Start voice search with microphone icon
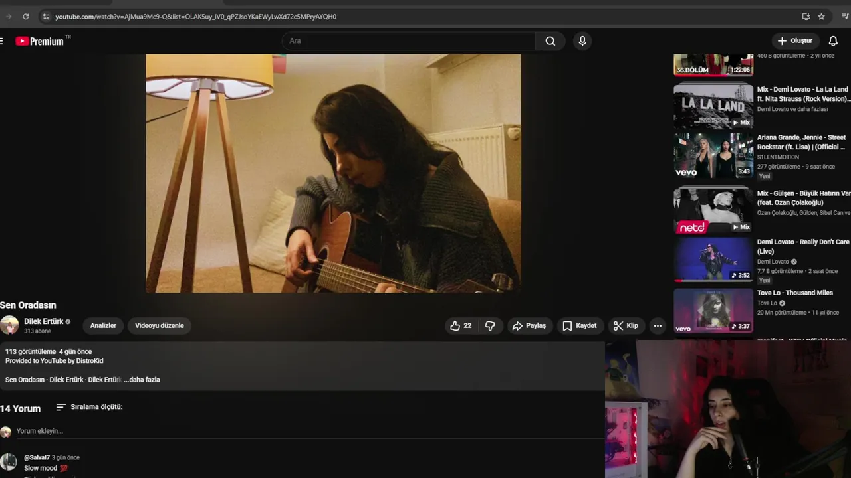The image size is (851, 478). click(582, 41)
